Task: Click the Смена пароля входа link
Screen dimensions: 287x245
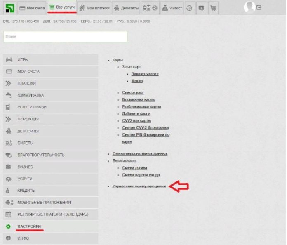Action: [141, 175]
